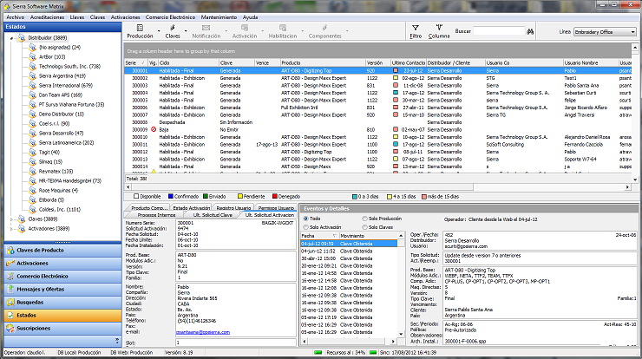Select serie 300002 row in grid
Viewport: 642px width, 359px height.
pyautogui.click(x=377, y=78)
